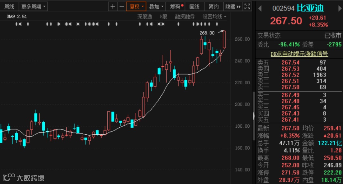The width and height of the screenshot is (343, 184).
Task: Click the 卖二 price 267.51
Action: (291, 81)
